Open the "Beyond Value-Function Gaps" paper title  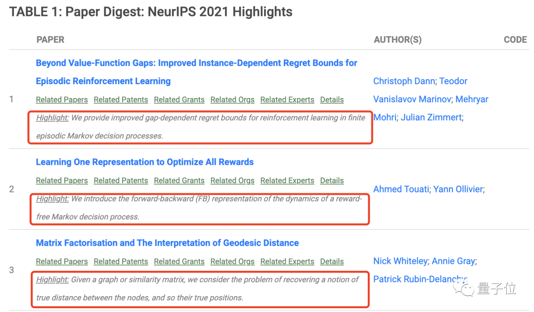coord(196,63)
